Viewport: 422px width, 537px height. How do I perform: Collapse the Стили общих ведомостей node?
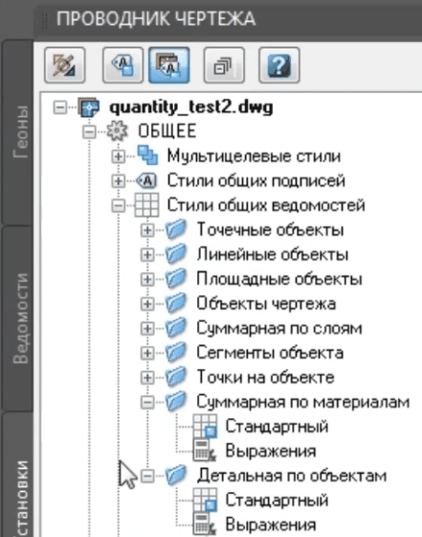(x=119, y=206)
